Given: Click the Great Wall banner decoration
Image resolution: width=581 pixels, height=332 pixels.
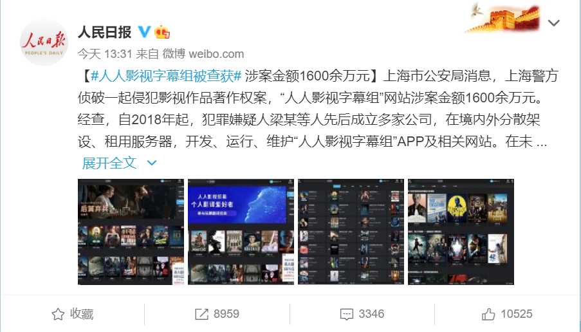Looking at the screenshot, I should pyautogui.click(x=503, y=17).
